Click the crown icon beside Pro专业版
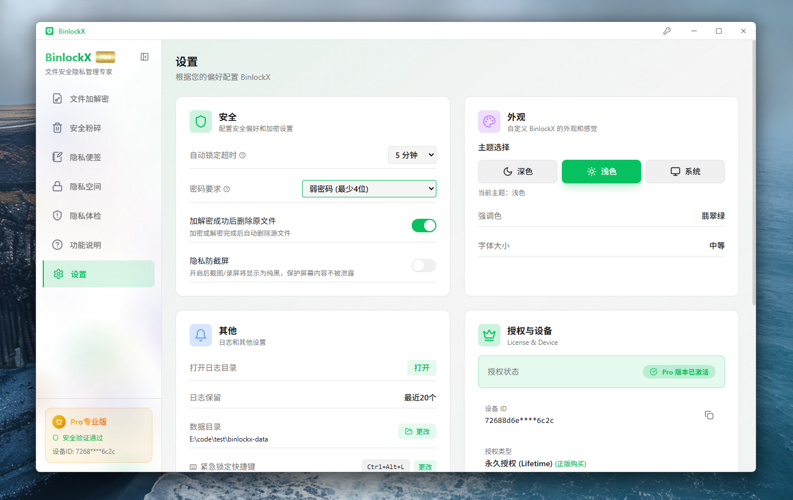Image resolution: width=793 pixels, height=500 pixels. coord(59,422)
